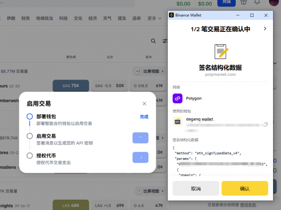Open 比赛视图 for the 42 markets game
Screen dimensions: 281x210
click(x=150, y=71)
